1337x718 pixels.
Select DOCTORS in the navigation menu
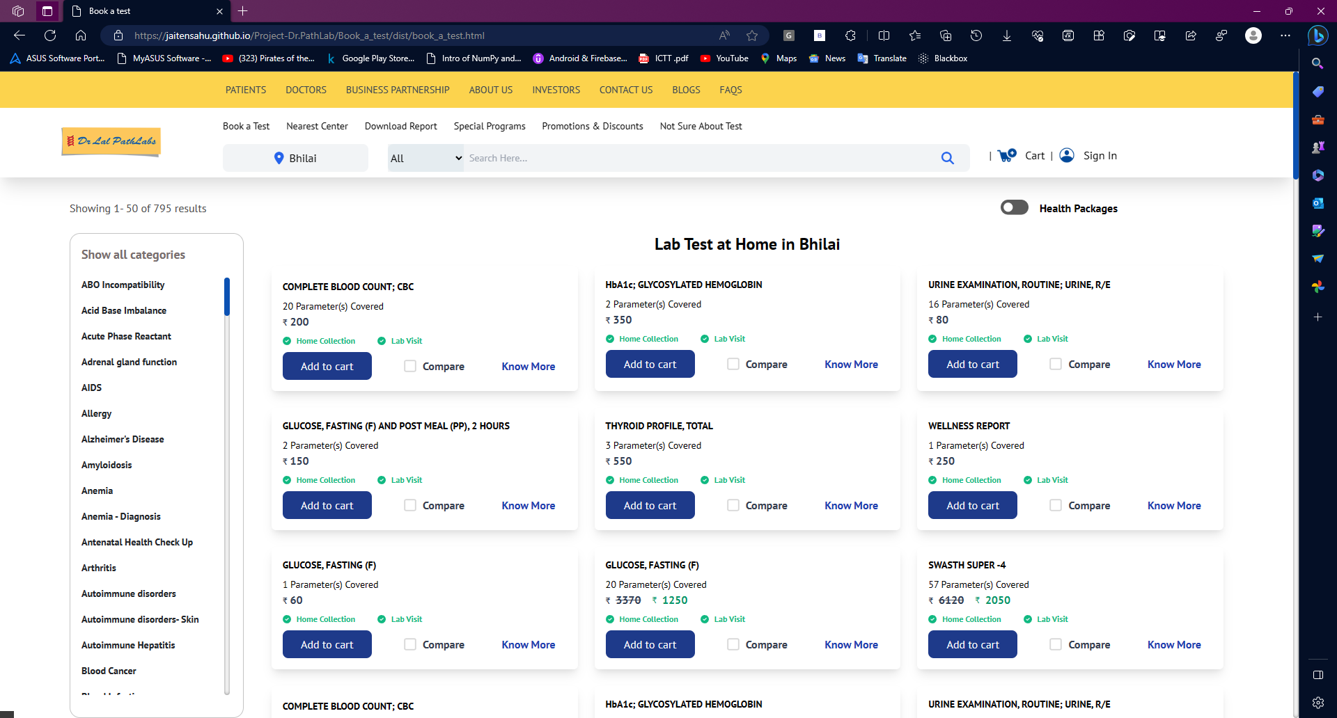(x=306, y=89)
